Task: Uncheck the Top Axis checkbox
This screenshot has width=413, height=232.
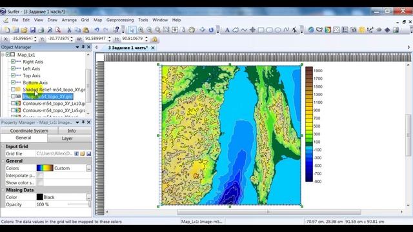Action: [13, 75]
